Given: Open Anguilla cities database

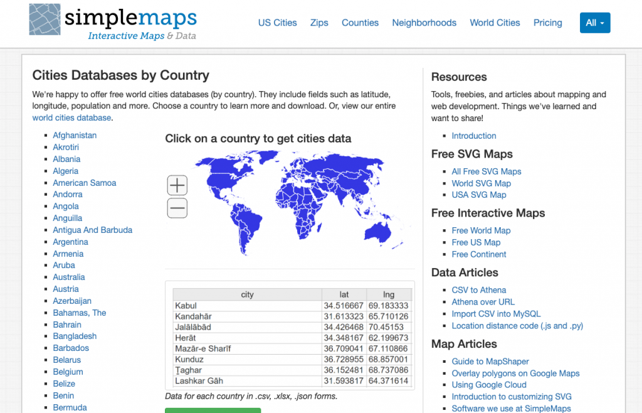Looking at the screenshot, I should coord(68,218).
